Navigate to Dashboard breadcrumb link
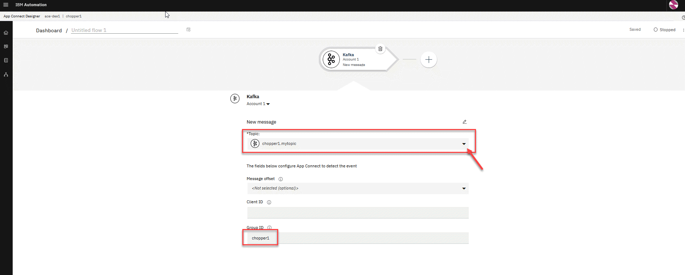This screenshot has height=275, width=685. tap(49, 30)
